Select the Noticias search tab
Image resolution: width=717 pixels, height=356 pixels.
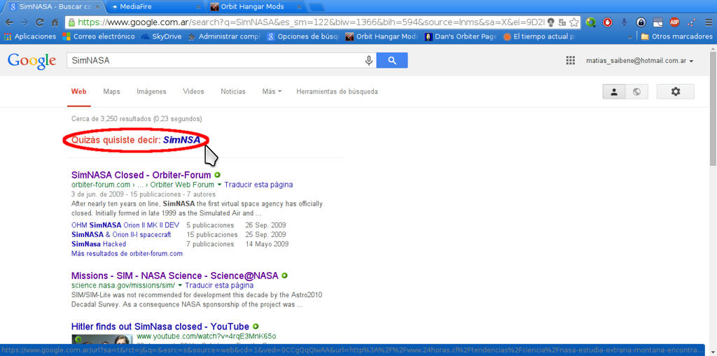233,92
